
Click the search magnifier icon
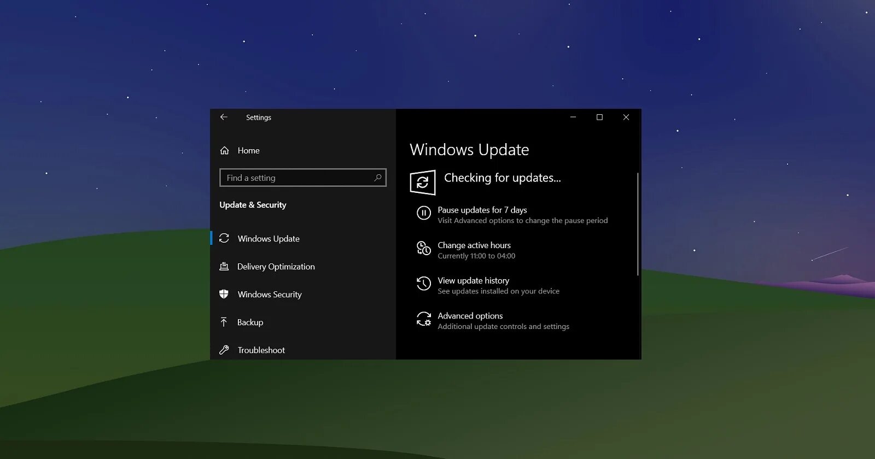coord(377,178)
